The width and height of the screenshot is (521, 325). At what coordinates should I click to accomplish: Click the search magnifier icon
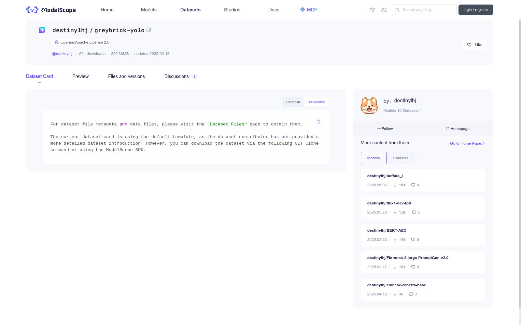click(x=397, y=10)
